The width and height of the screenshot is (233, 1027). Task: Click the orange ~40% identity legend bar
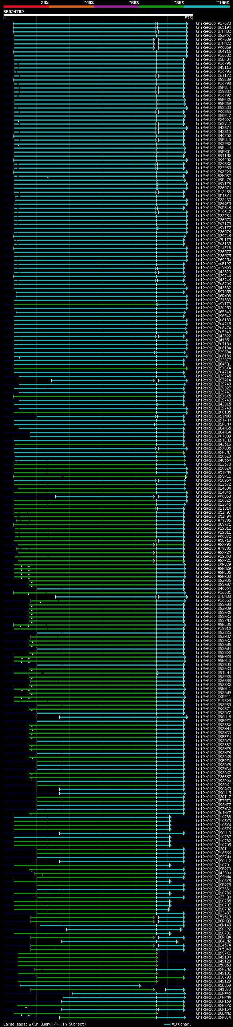72,7
